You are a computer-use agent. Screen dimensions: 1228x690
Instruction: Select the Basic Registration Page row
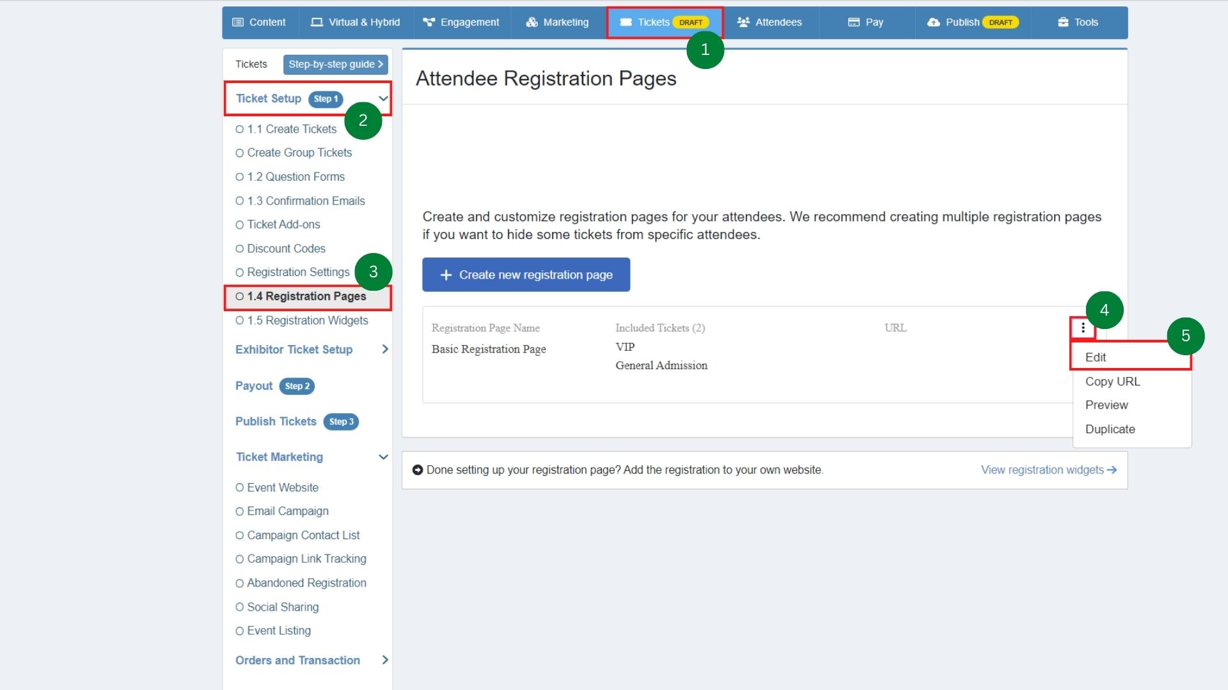[488, 349]
